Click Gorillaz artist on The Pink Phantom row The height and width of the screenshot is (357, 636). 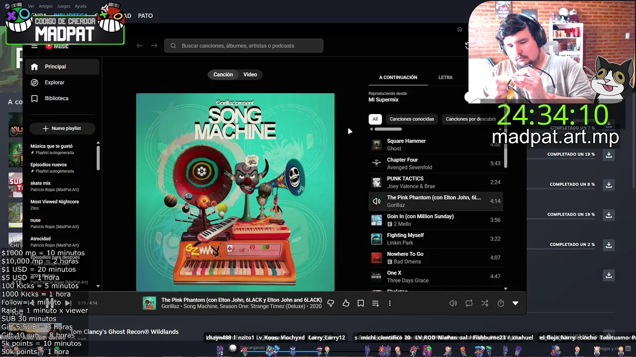[396, 205]
